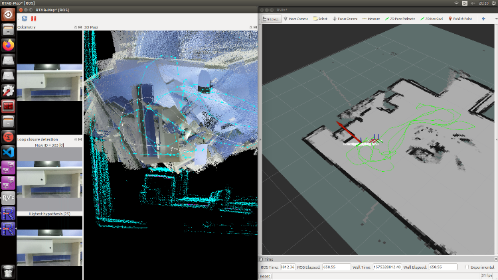
Task: Add a tool with the blue plus icon
Action: [484, 19]
